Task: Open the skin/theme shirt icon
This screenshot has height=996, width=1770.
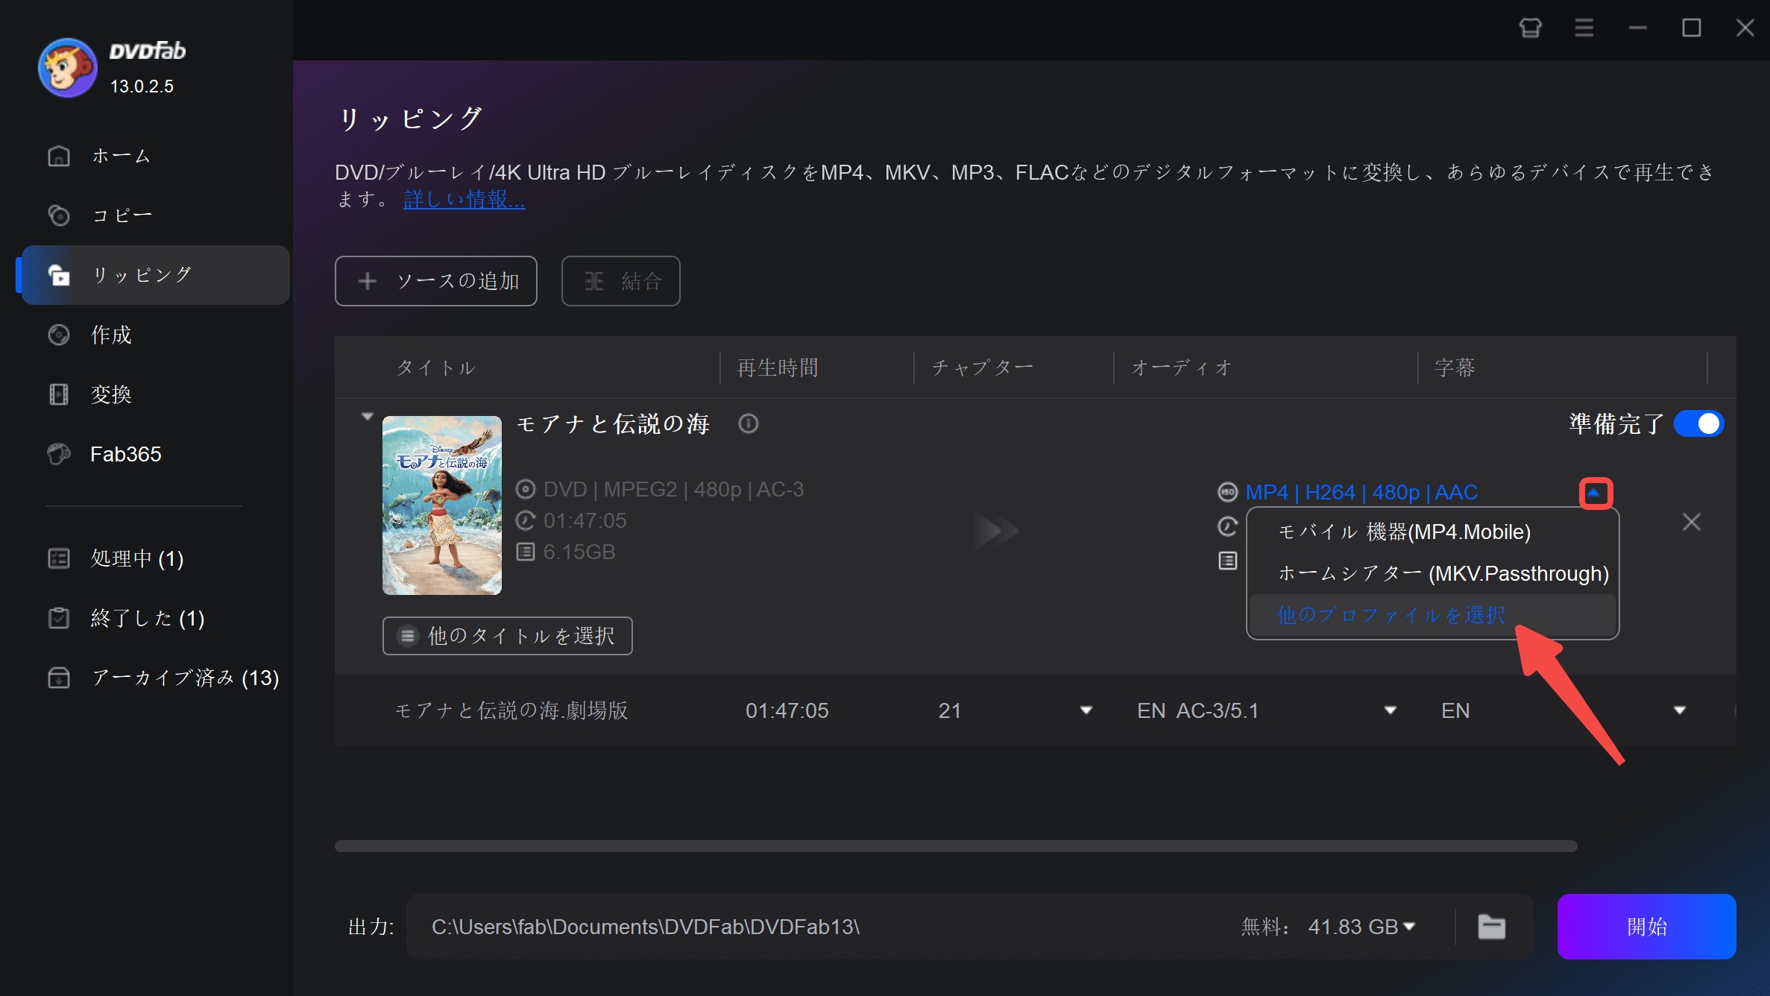Action: (x=1530, y=28)
